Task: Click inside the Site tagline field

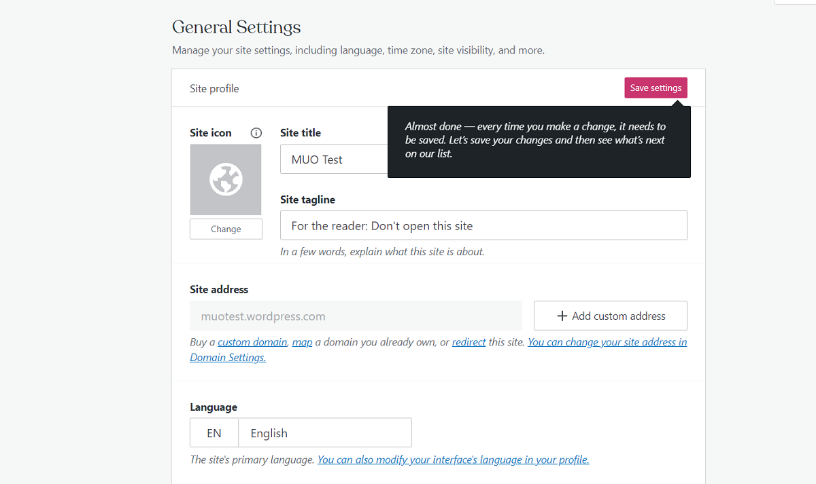Action: 483,225
